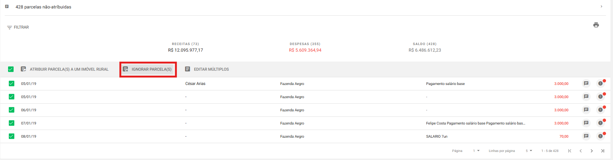Open comment icon for SALARIO 7un row
This screenshot has width=613, height=160.
(x=586, y=136)
